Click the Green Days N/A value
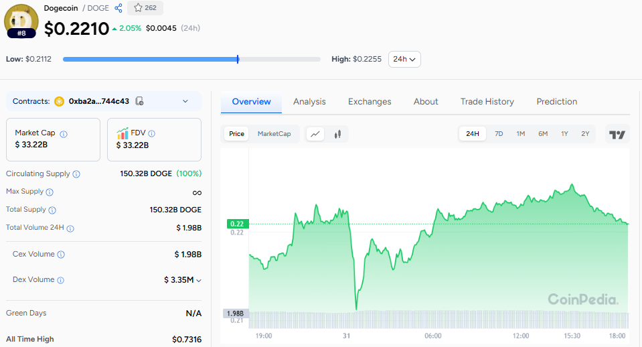 193,314
